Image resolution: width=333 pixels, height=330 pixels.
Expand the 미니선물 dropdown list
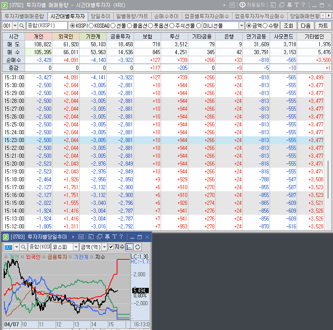point(242,26)
